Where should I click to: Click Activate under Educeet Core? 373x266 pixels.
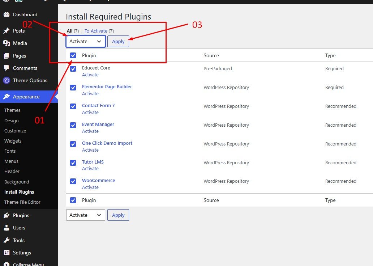coord(90,75)
